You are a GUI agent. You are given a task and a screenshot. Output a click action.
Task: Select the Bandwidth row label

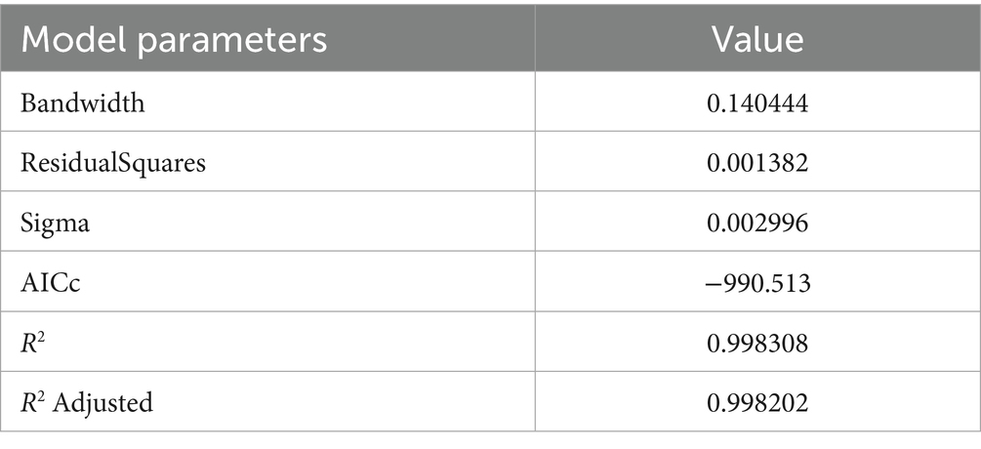(x=83, y=102)
